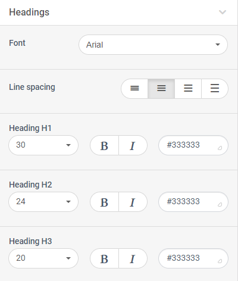Image resolution: width=238 pixels, height=281 pixels.
Task: Toggle bold for Heading H2
Action: point(104,202)
